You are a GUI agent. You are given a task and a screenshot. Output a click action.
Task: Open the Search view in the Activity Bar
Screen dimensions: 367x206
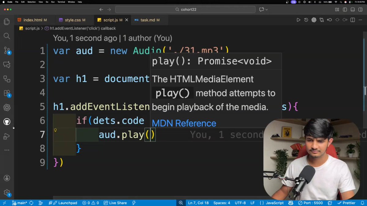pyautogui.click(x=7, y=36)
